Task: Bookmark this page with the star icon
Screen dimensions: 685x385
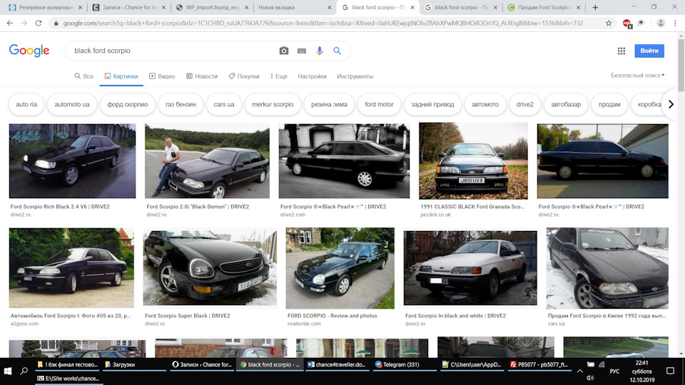Action: point(609,23)
